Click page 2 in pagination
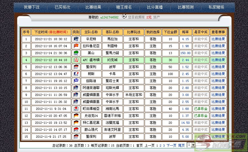 (161, 145)
